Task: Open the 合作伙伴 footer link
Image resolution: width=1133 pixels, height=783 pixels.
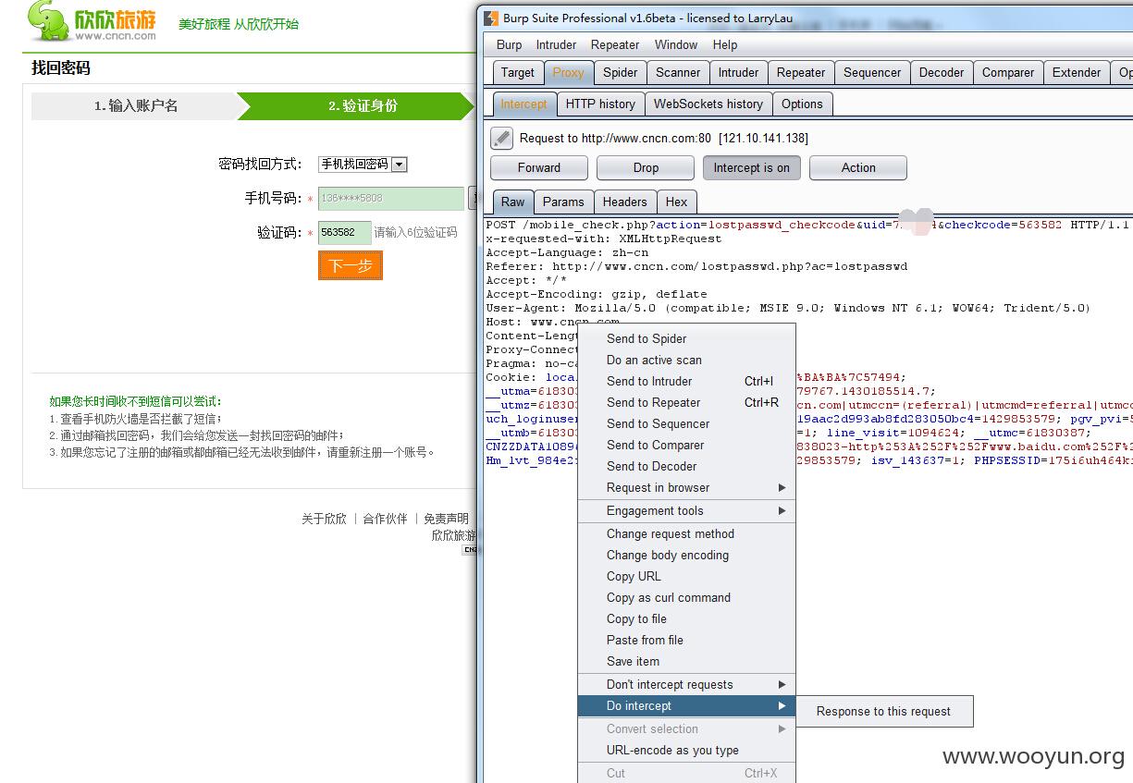Action: [x=385, y=519]
